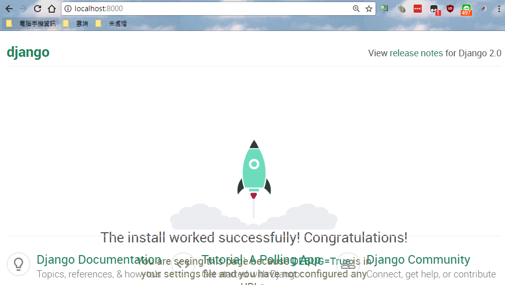Open the Chrome three-dot menu
The width and height of the screenshot is (505, 285).
499,9
